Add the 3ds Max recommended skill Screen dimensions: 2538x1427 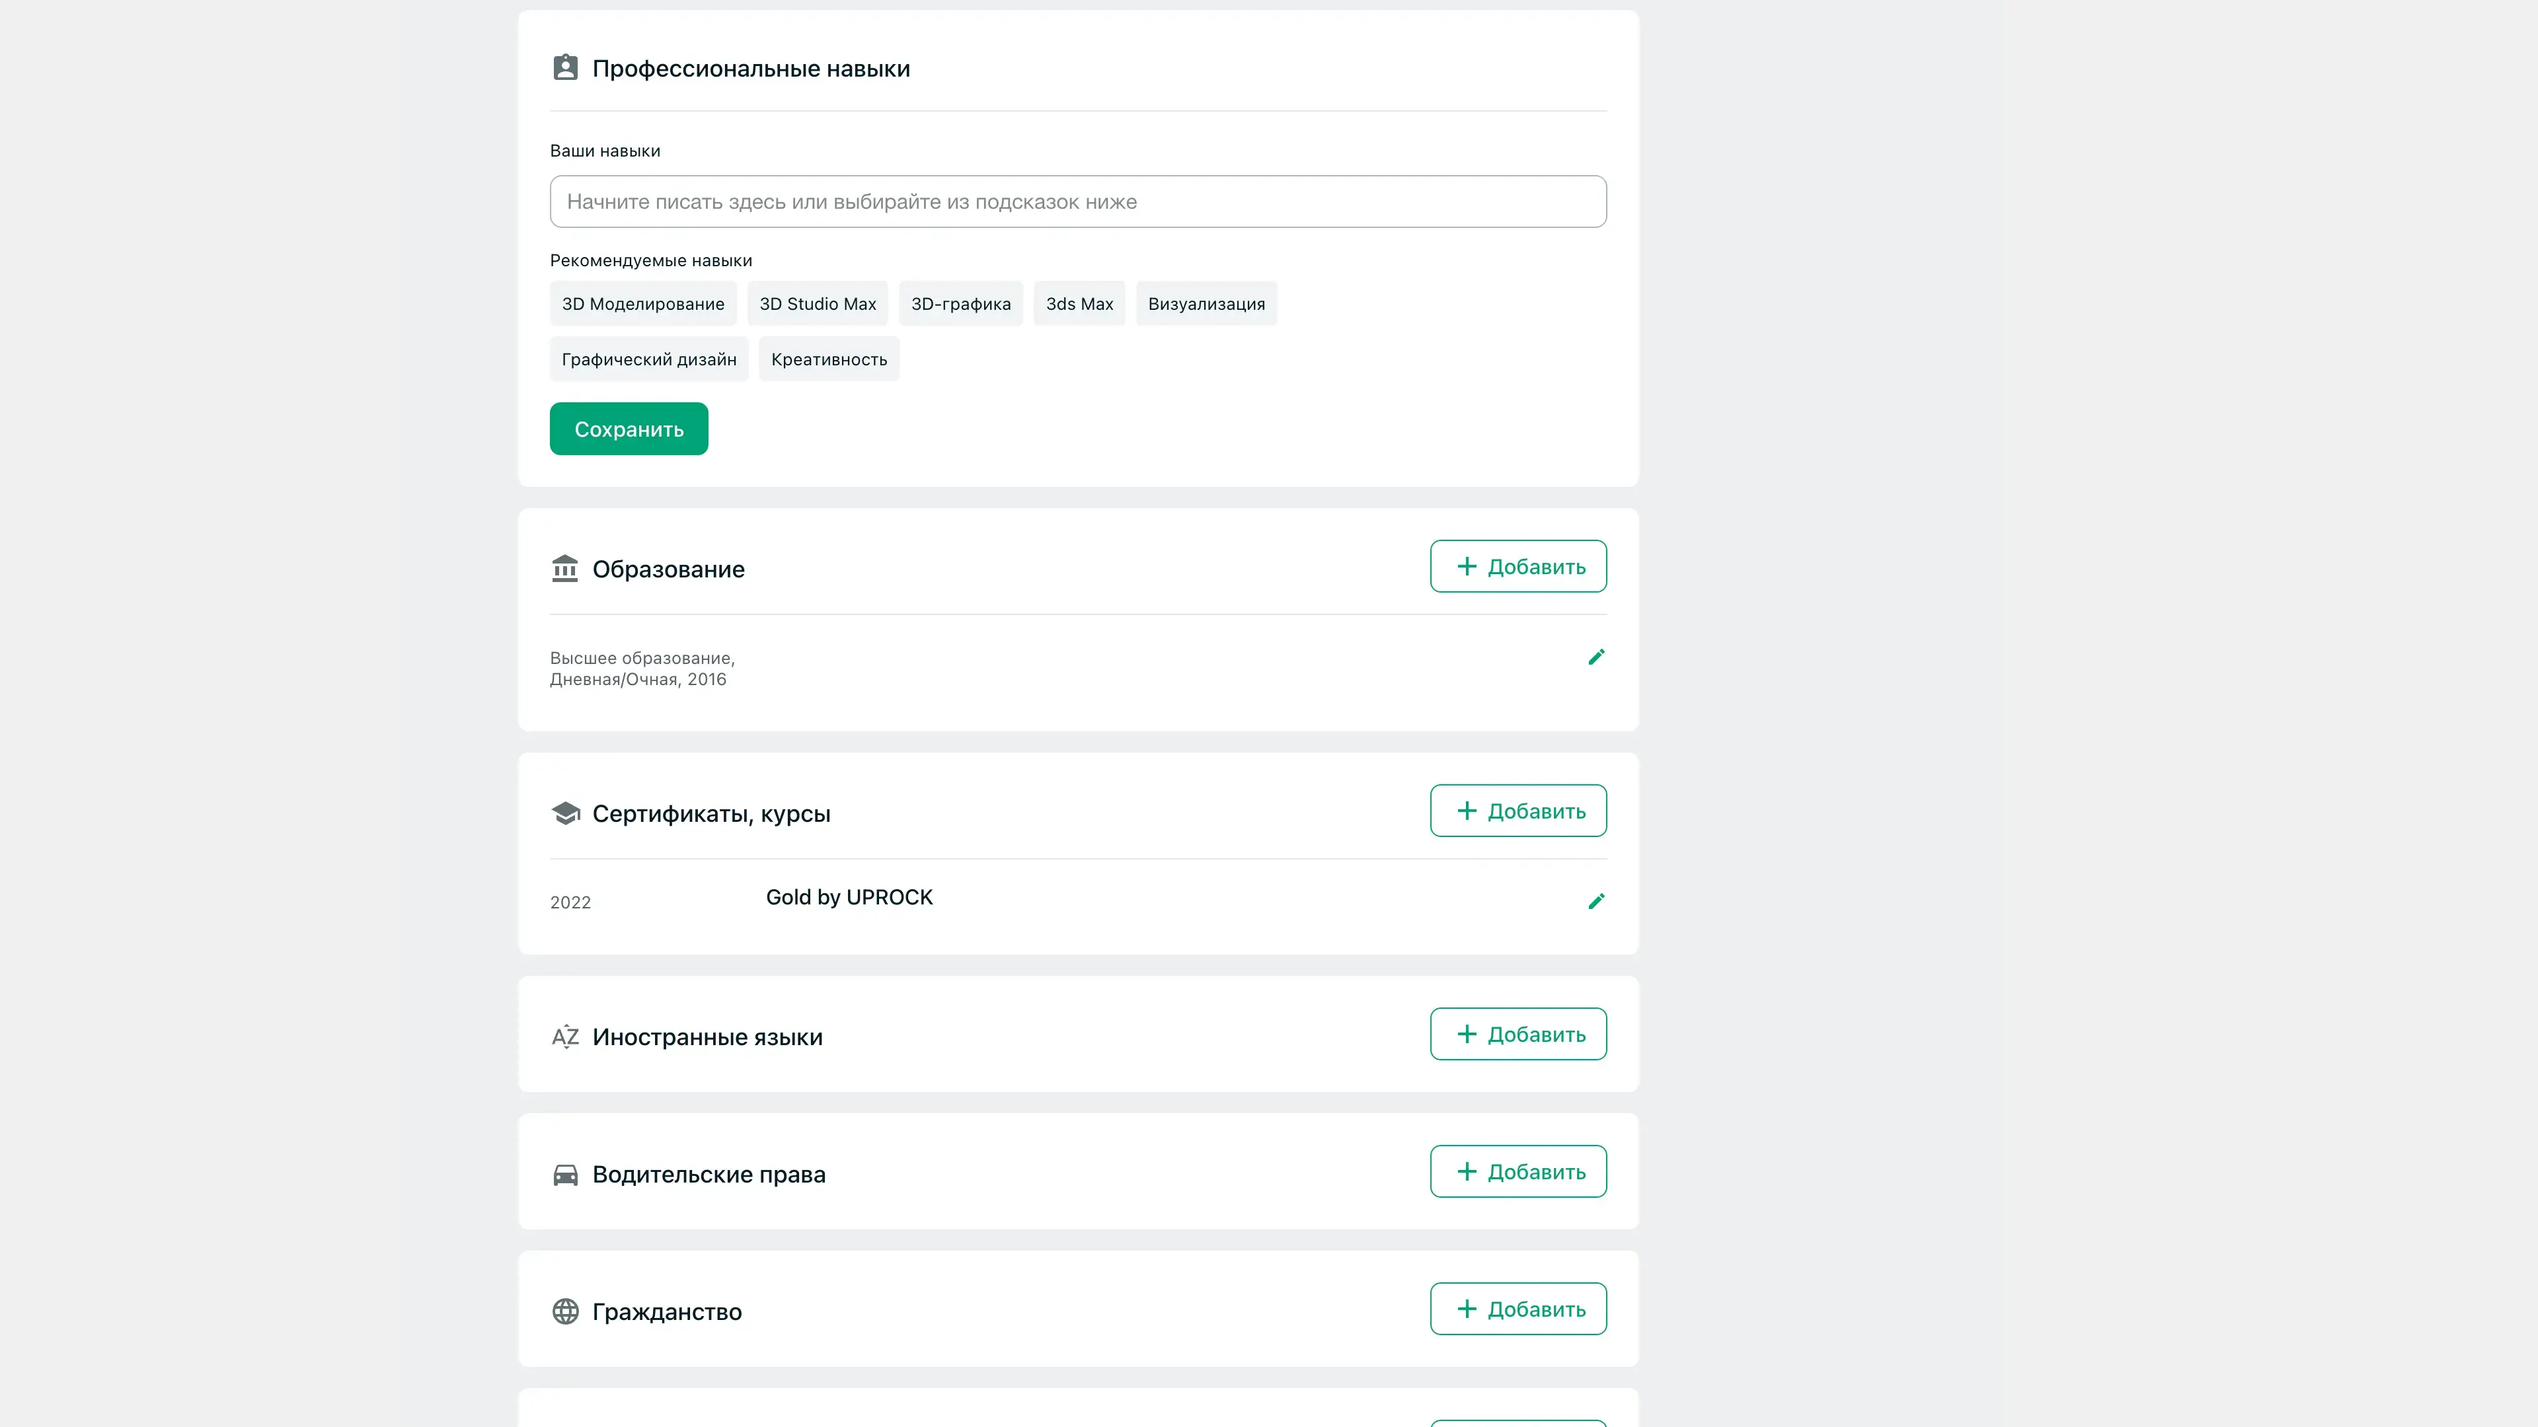click(1079, 303)
